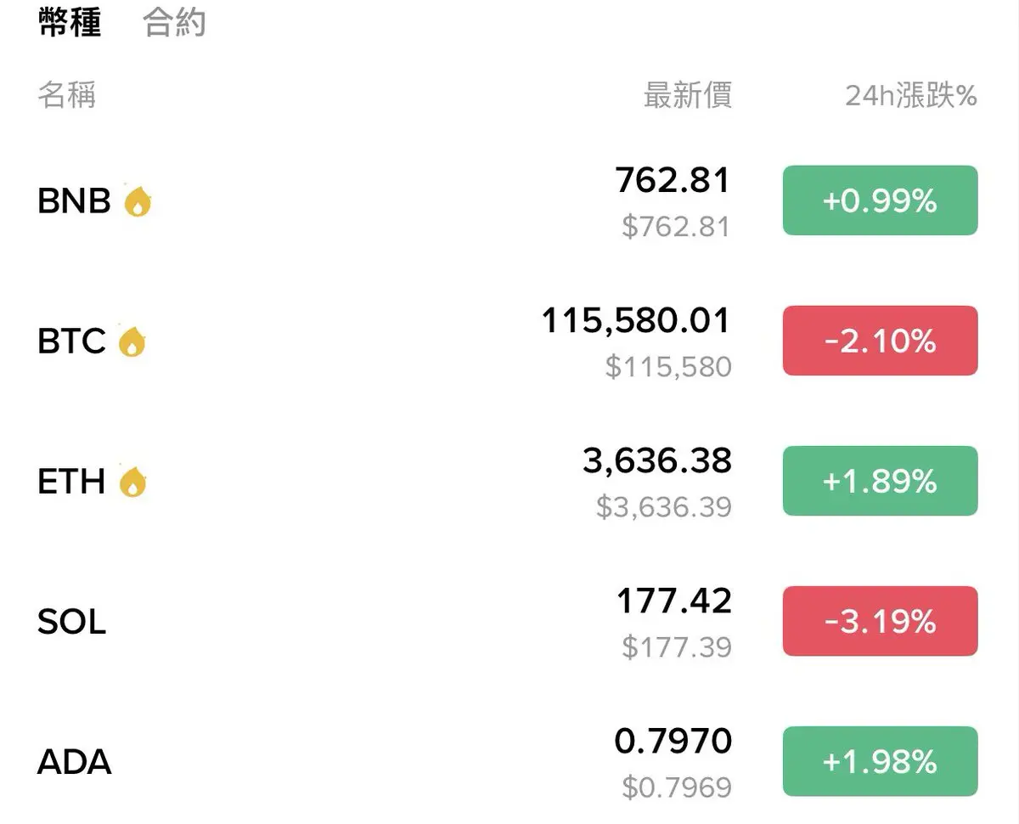Tap the flame icon beside ETH
The height and width of the screenshot is (824, 1019).
[x=132, y=482]
